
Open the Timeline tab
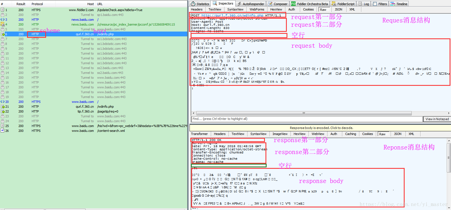pos(399,4)
